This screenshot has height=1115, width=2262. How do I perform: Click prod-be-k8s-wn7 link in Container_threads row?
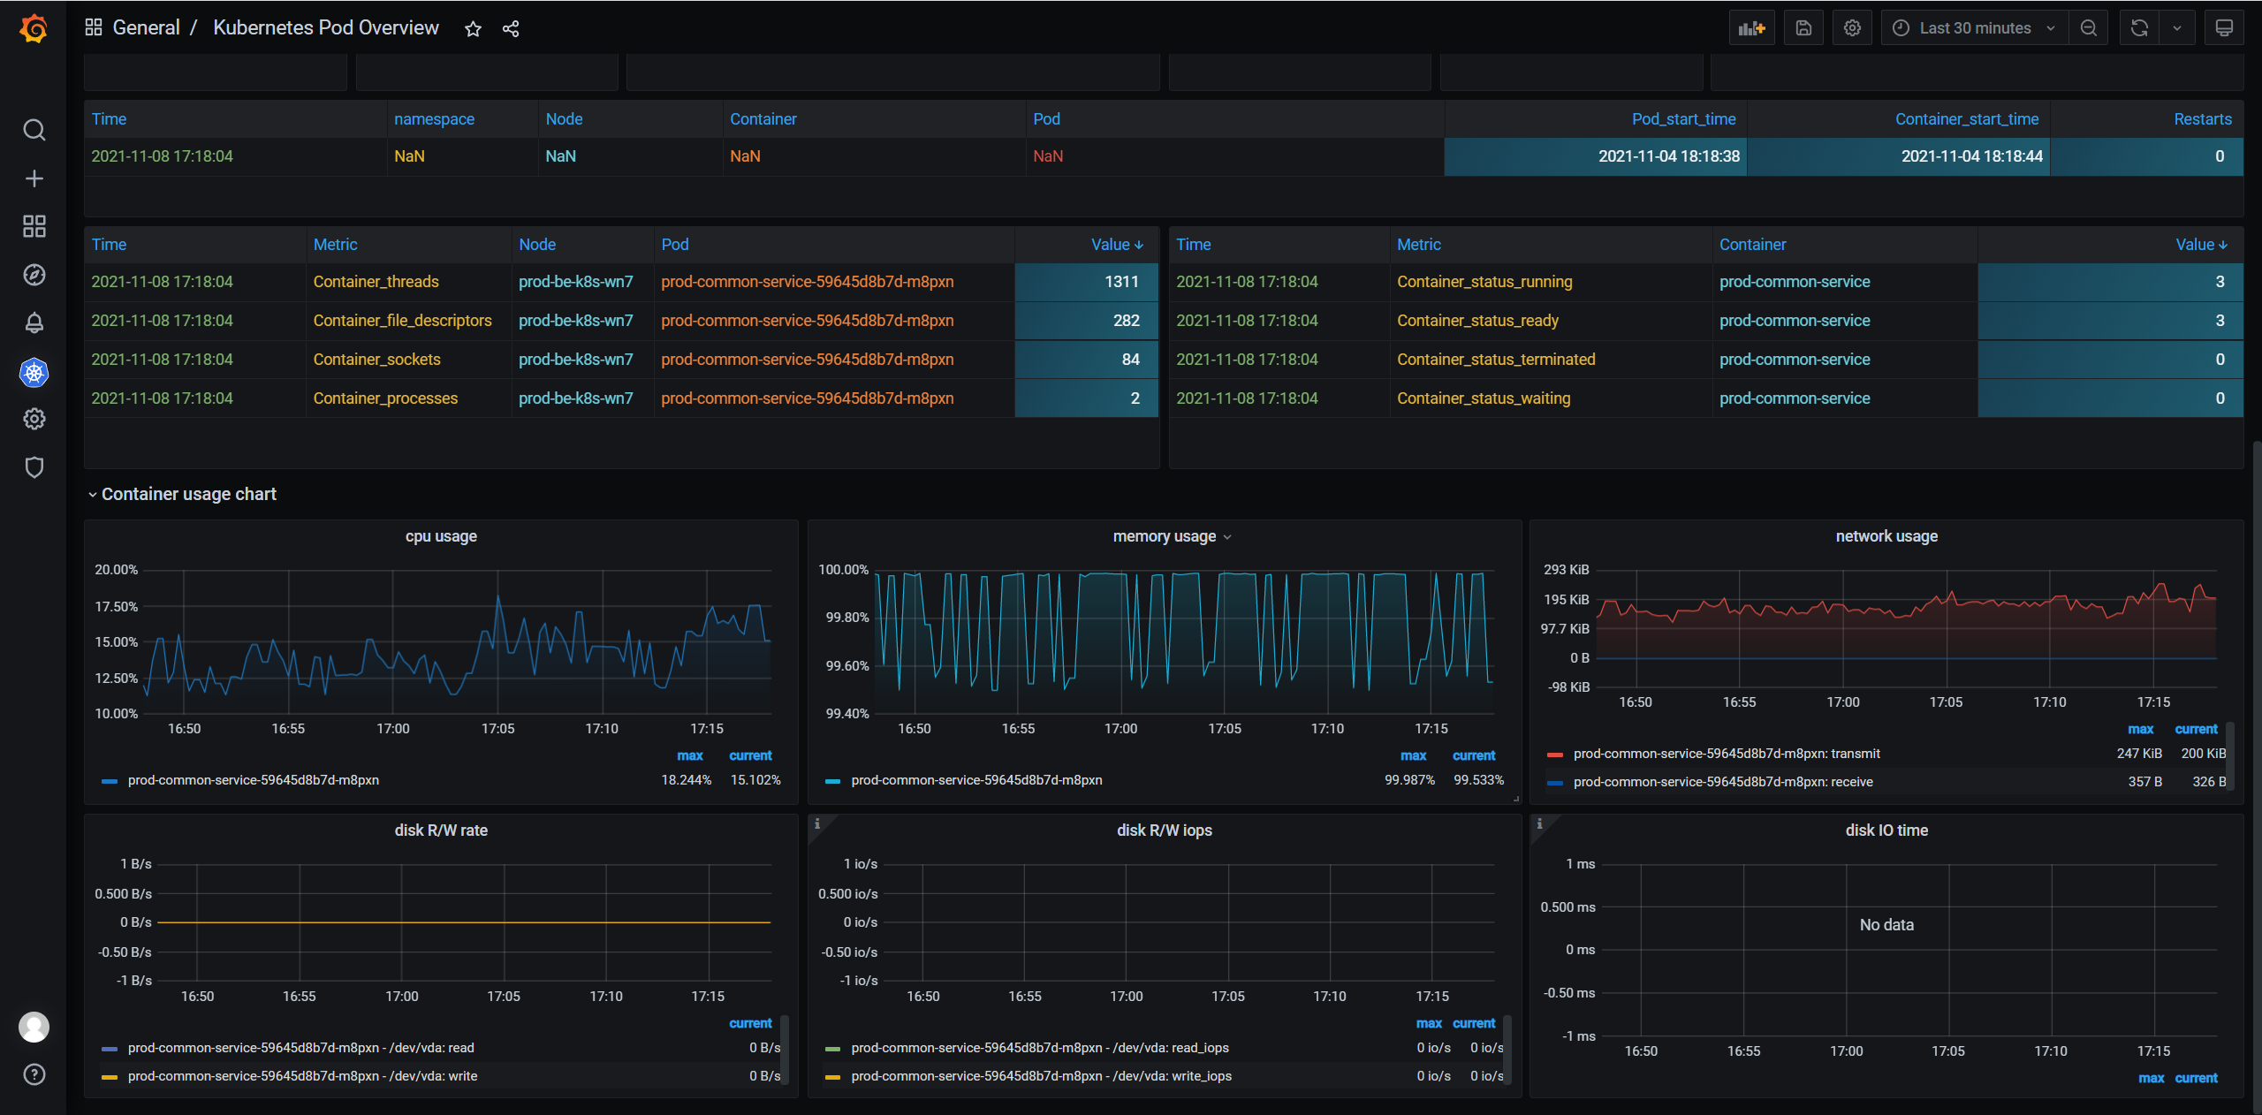click(575, 282)
